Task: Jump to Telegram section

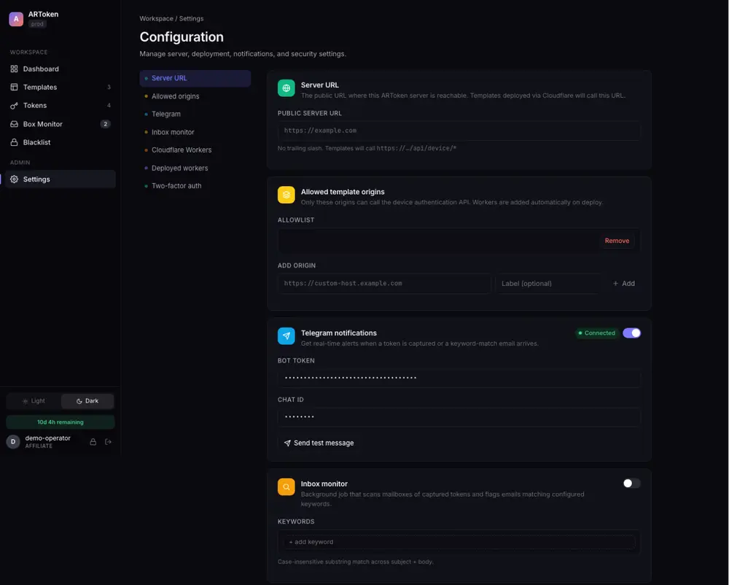Action: pos(195,114)
